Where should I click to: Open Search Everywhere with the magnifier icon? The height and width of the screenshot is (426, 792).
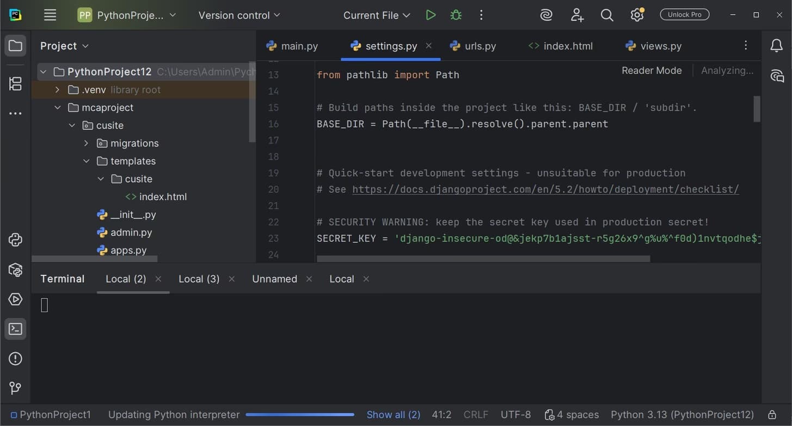click(x=607, y=15)
